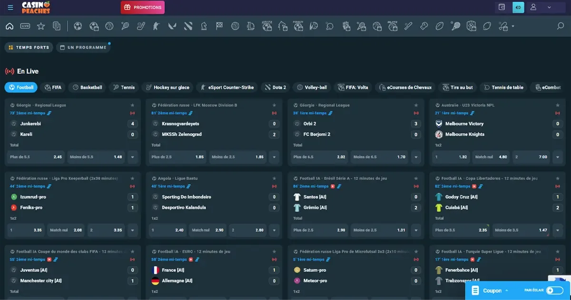Bet Match nul at 4.80 for Melbourne
Image resolution: width=571 pixels, height=300 pixels.
[491, 157]
